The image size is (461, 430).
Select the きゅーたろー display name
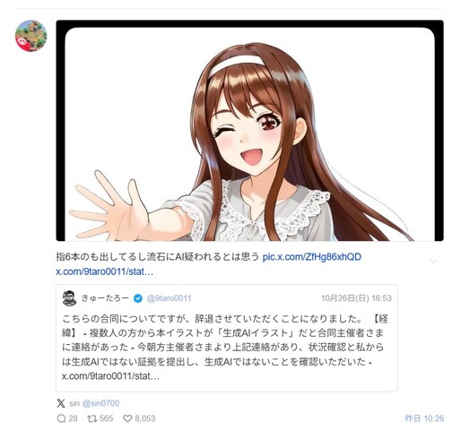pyautogui.click(x=105, y=298)
